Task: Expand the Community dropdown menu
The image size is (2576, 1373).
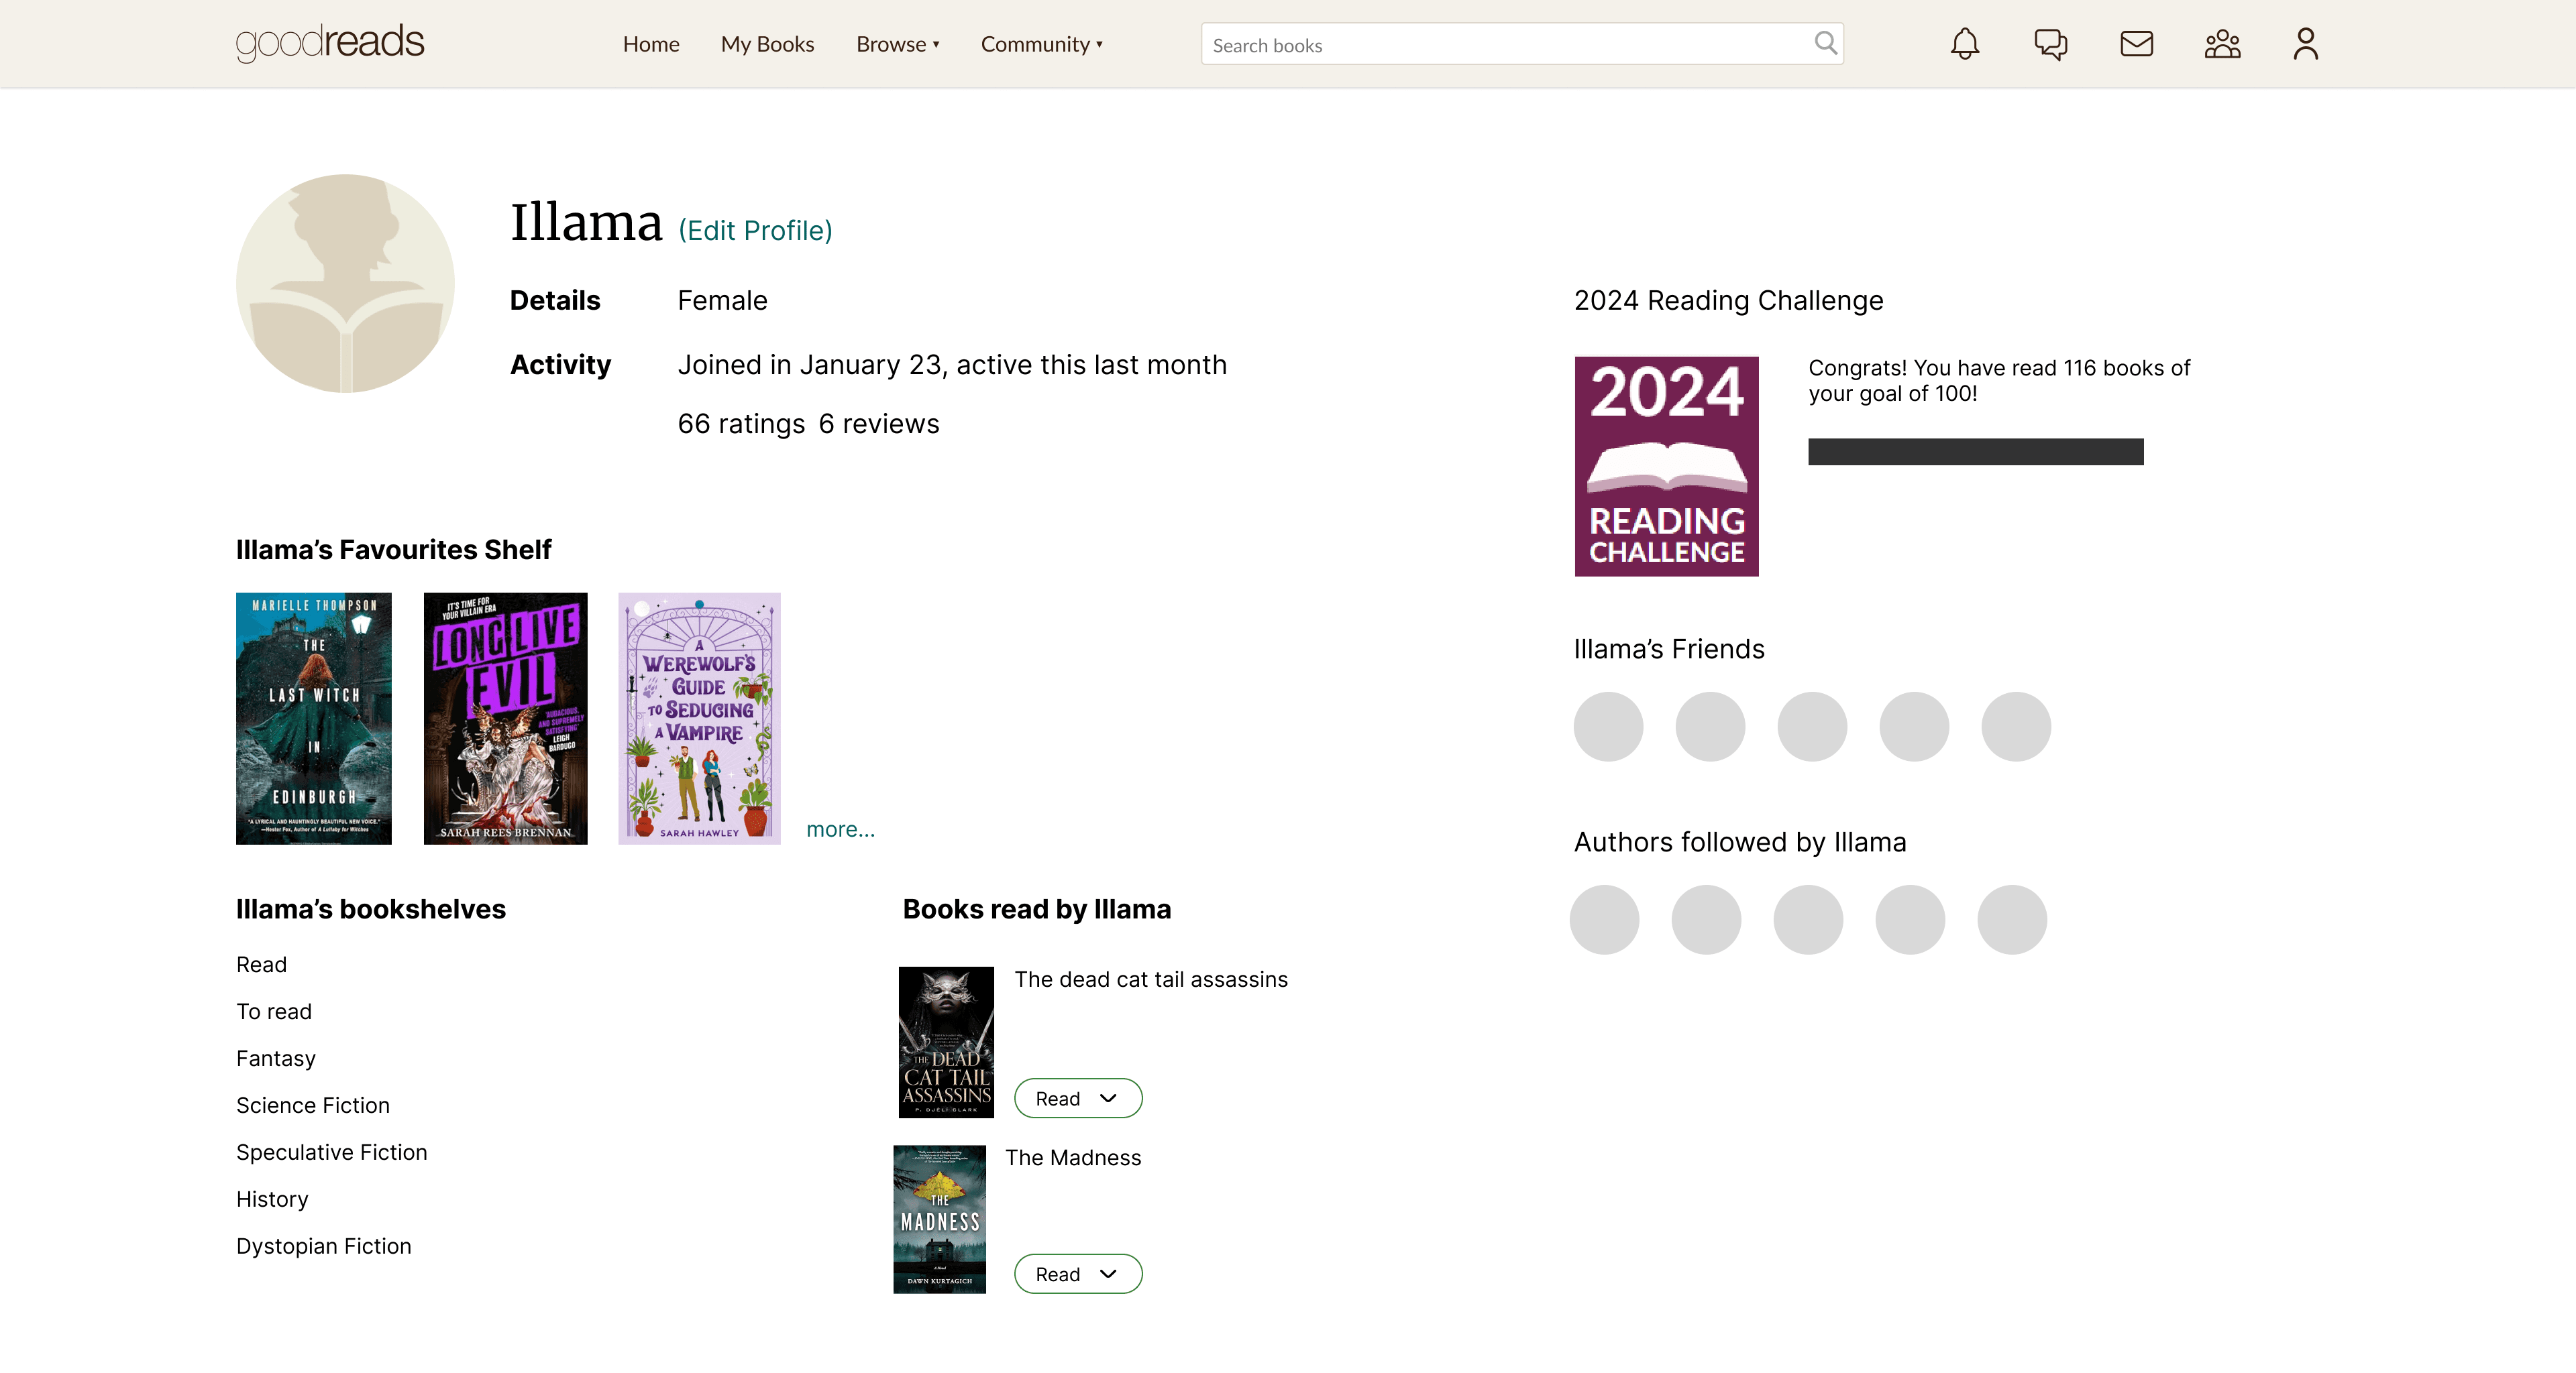Action: 1041,44
